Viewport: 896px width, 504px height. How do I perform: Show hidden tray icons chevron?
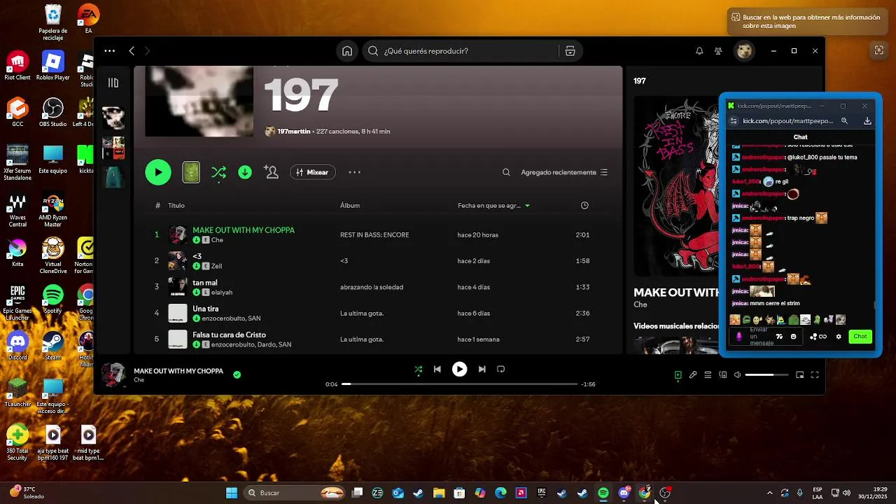coord(769,493)
